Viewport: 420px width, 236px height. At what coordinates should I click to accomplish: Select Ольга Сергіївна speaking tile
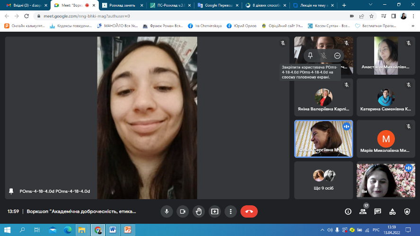click(x=324, y=139)
